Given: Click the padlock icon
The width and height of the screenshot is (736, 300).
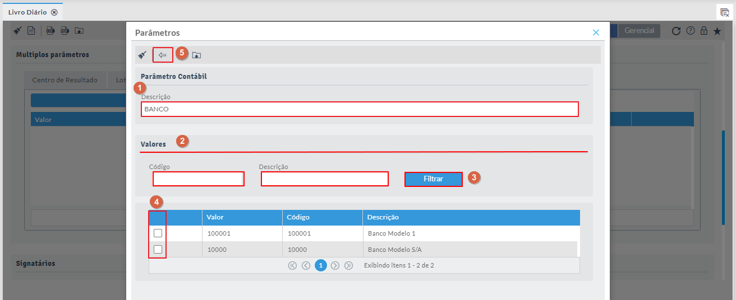Looking at the screenshot, I should [x=703, y=31].
